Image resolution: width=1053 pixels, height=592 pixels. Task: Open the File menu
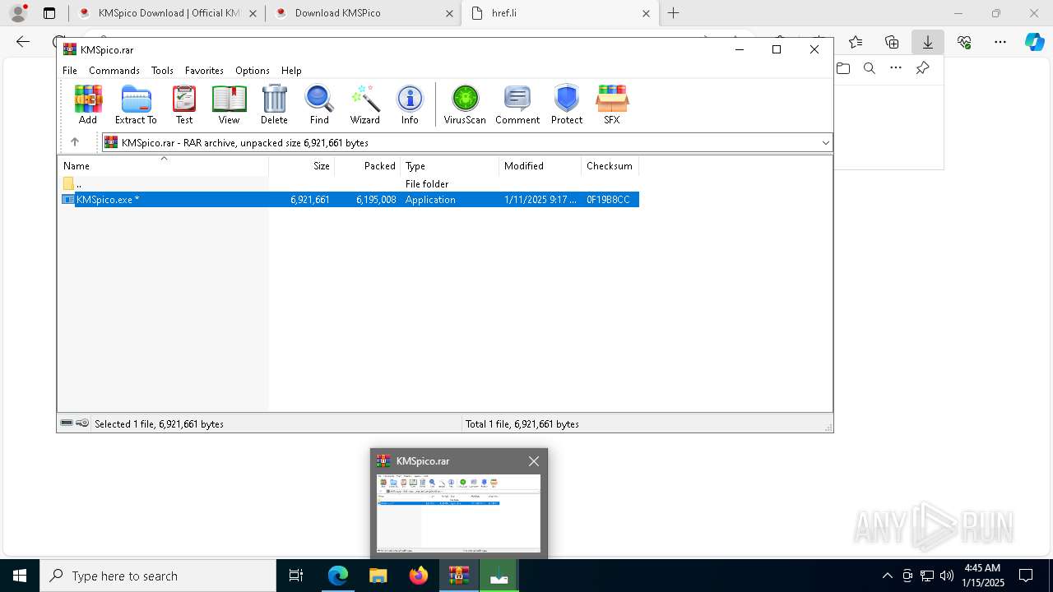pos(70,71)
